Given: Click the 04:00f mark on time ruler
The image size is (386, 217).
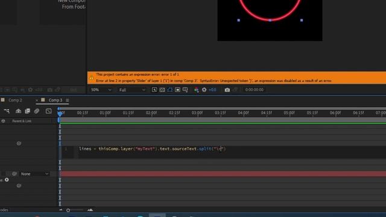Looking at the screenshot, I should 243,113.
